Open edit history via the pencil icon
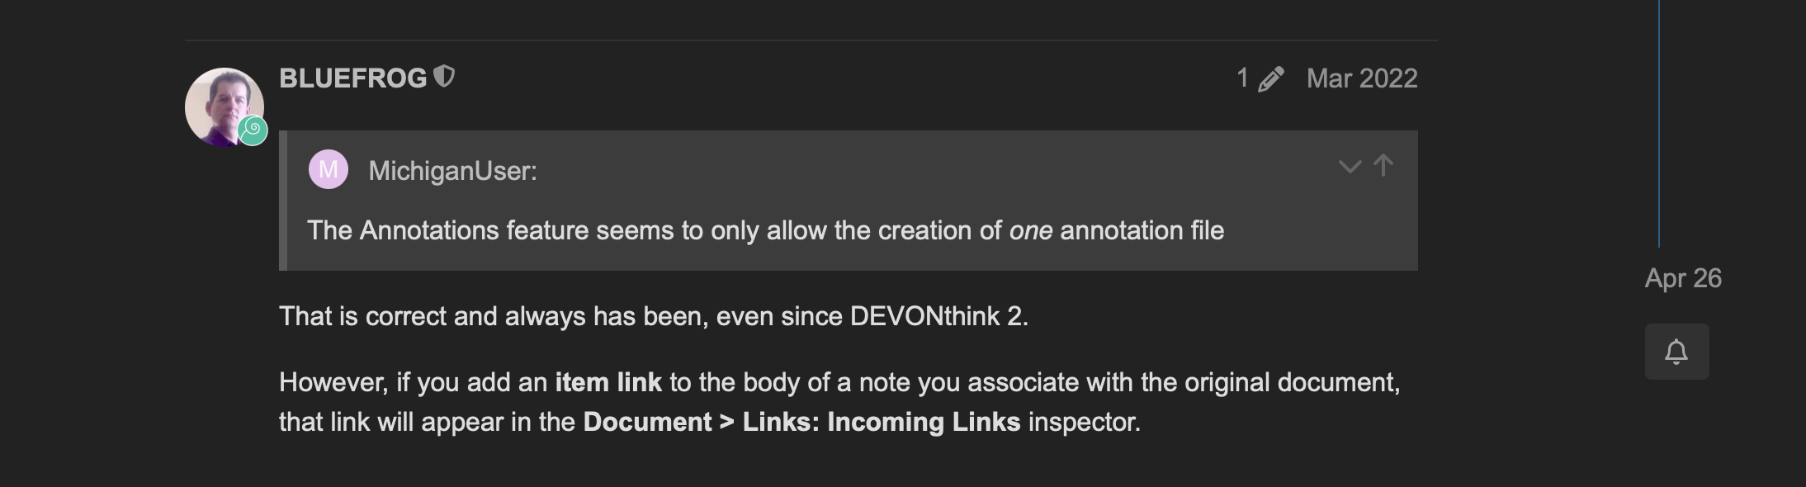This screenshot has width=1806, height=487. [1271, 79]
